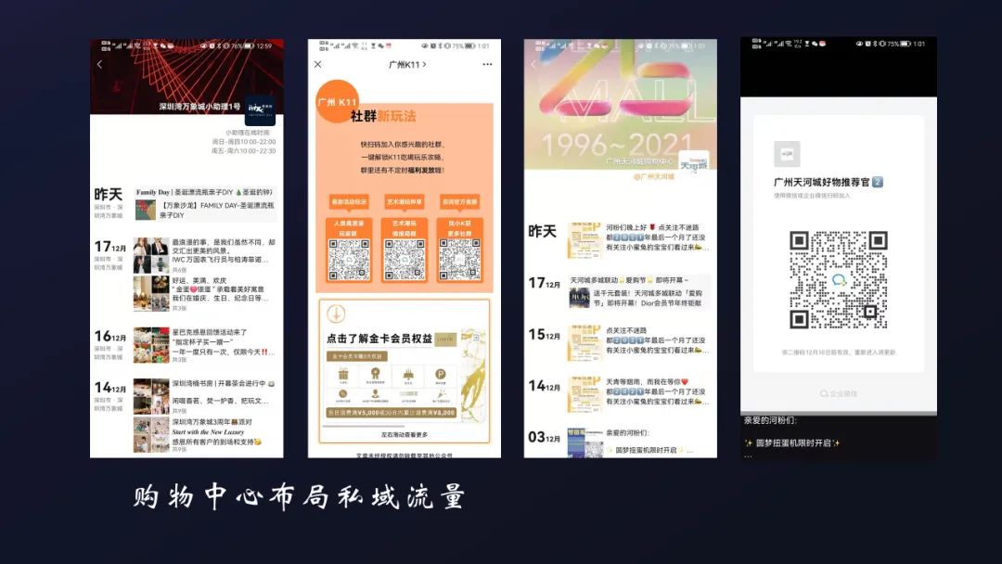The width and height of the screenshot is (1002, 564).
Task: Tap QR code under 人美高质量玩家群
Action: point(349,260)
